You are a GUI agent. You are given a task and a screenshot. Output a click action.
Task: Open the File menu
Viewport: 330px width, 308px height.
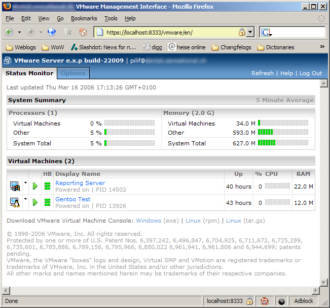click(x=10, y=19)
